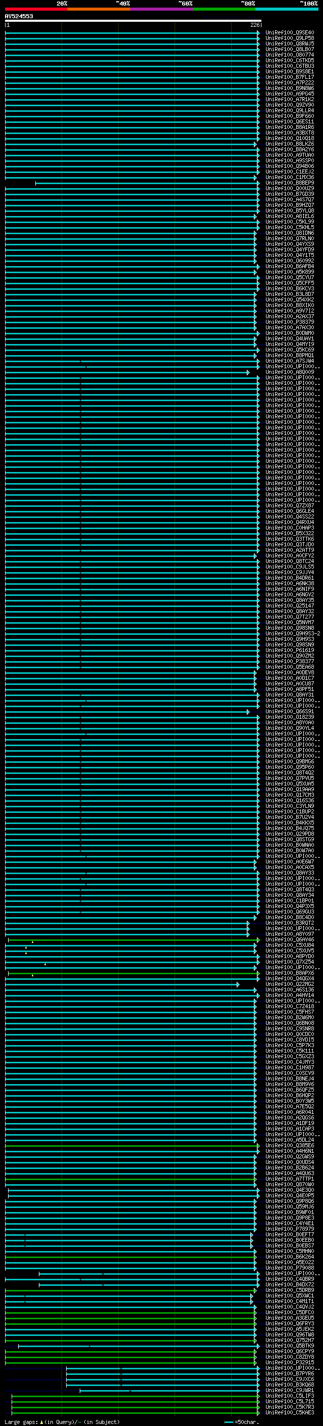Select hit UniRef100_Q8LB07
Image resolution: width=323 pixels, height=1426 pixels.
click(x=290, y=49)
